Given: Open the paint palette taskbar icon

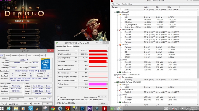Looking at the screenshot, I should point(119,109).
